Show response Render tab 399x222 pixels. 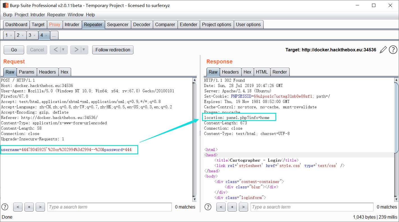pos(280,72)
